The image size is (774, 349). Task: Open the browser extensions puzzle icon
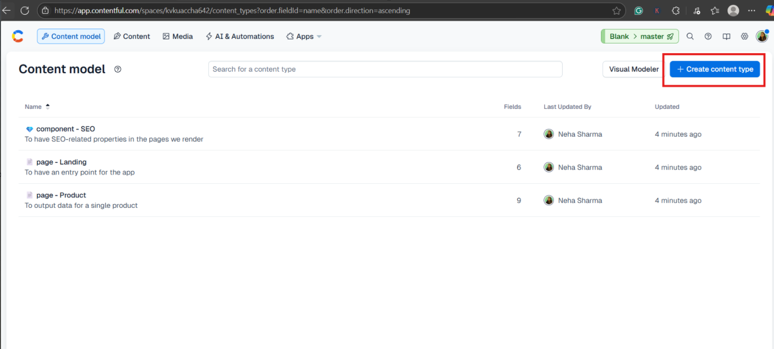[675, 10]
